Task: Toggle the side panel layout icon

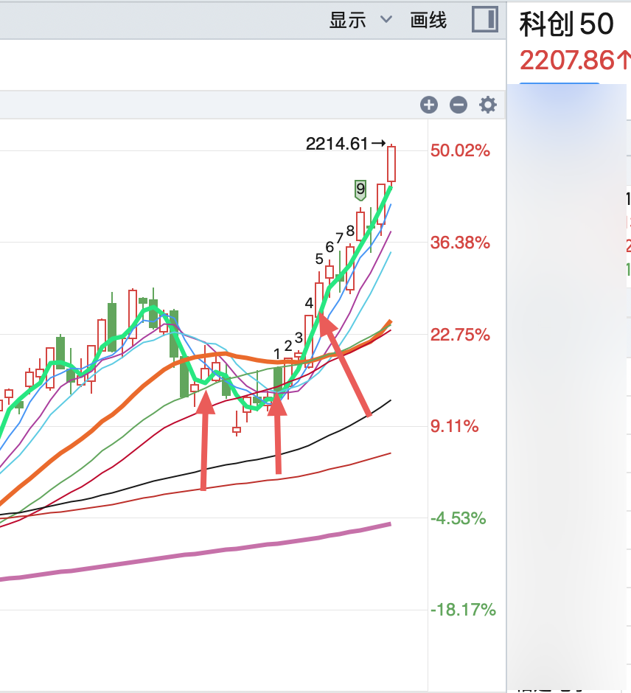Action: (485, 19)
